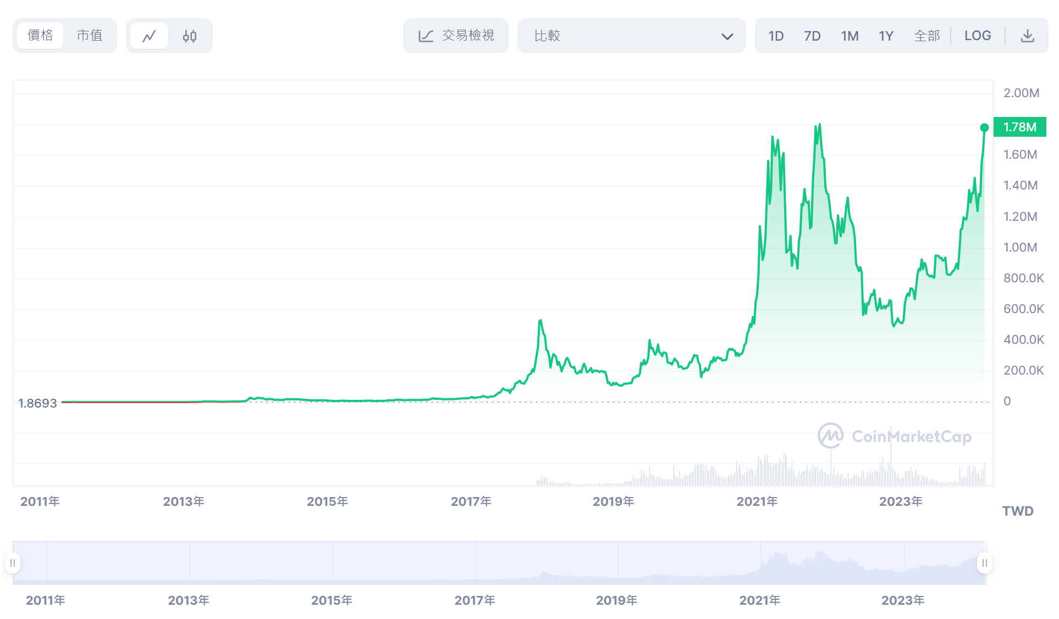Select the 市值 market cap toggle
This screenshot has height=619, width=1059.
[x=89, y=36]
